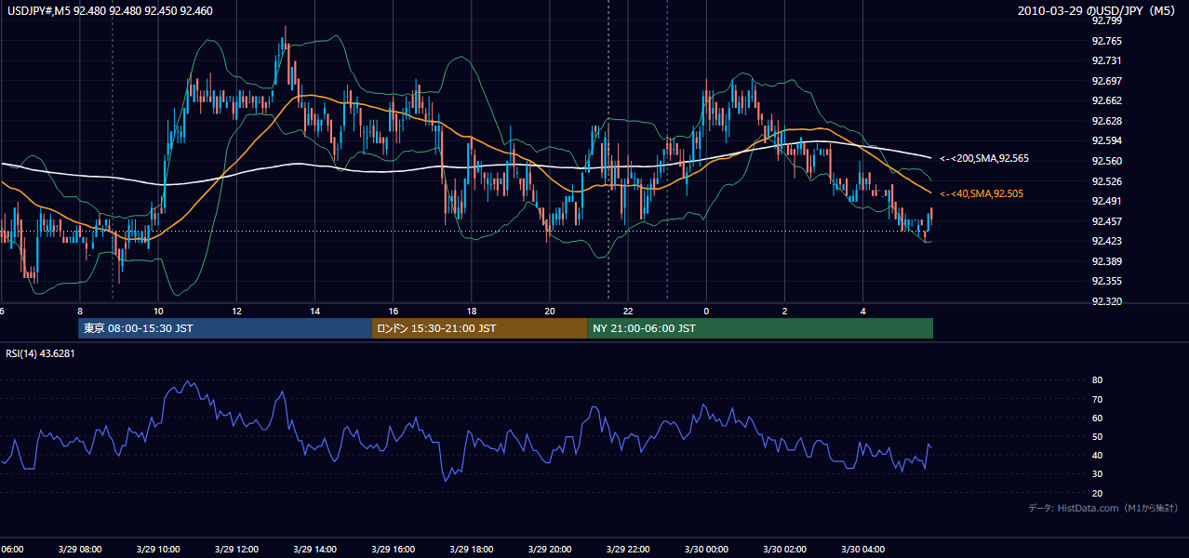1189x558 pixels.
Task: Click the データ: HistData.com source credit
Action: tap(1103, 508)
